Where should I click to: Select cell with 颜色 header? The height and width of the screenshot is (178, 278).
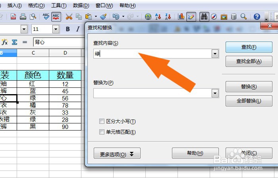33,76
